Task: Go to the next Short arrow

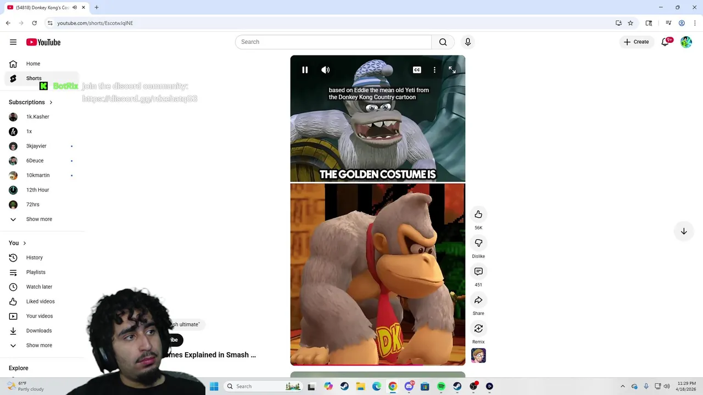Action: tap(684, 232)
